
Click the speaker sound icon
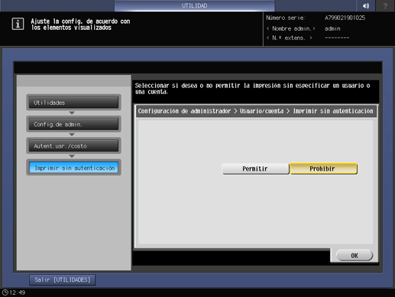(366, 5)
